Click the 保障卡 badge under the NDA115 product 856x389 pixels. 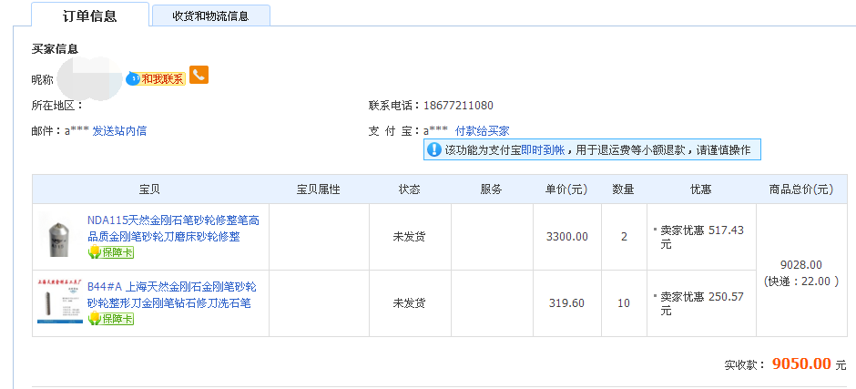(x=111, y=252)
